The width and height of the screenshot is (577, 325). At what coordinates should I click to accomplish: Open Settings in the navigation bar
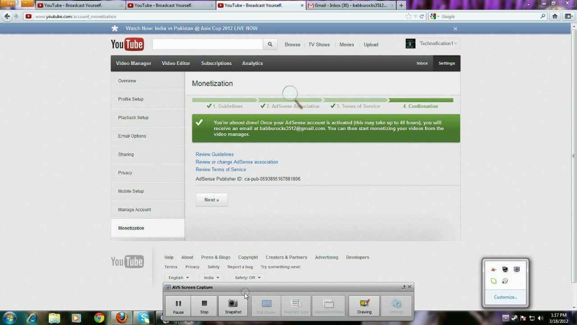point(447,63)
